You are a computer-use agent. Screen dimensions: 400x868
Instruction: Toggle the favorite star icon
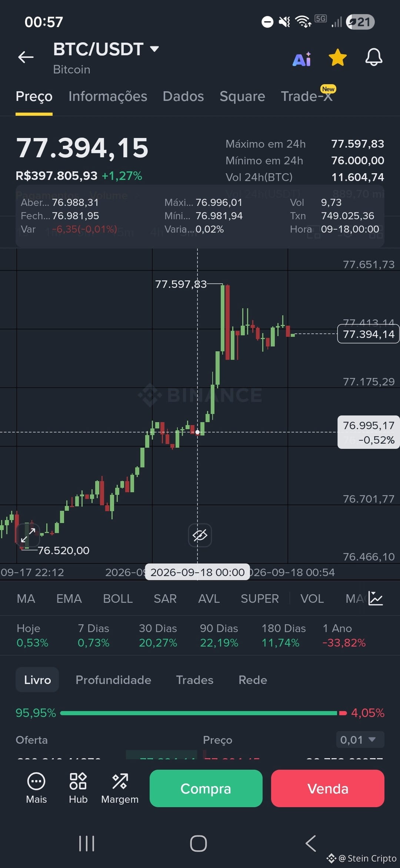pos(338,57)
